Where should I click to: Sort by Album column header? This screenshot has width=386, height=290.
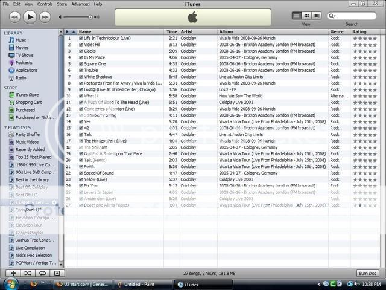click(x=273, y=32)
